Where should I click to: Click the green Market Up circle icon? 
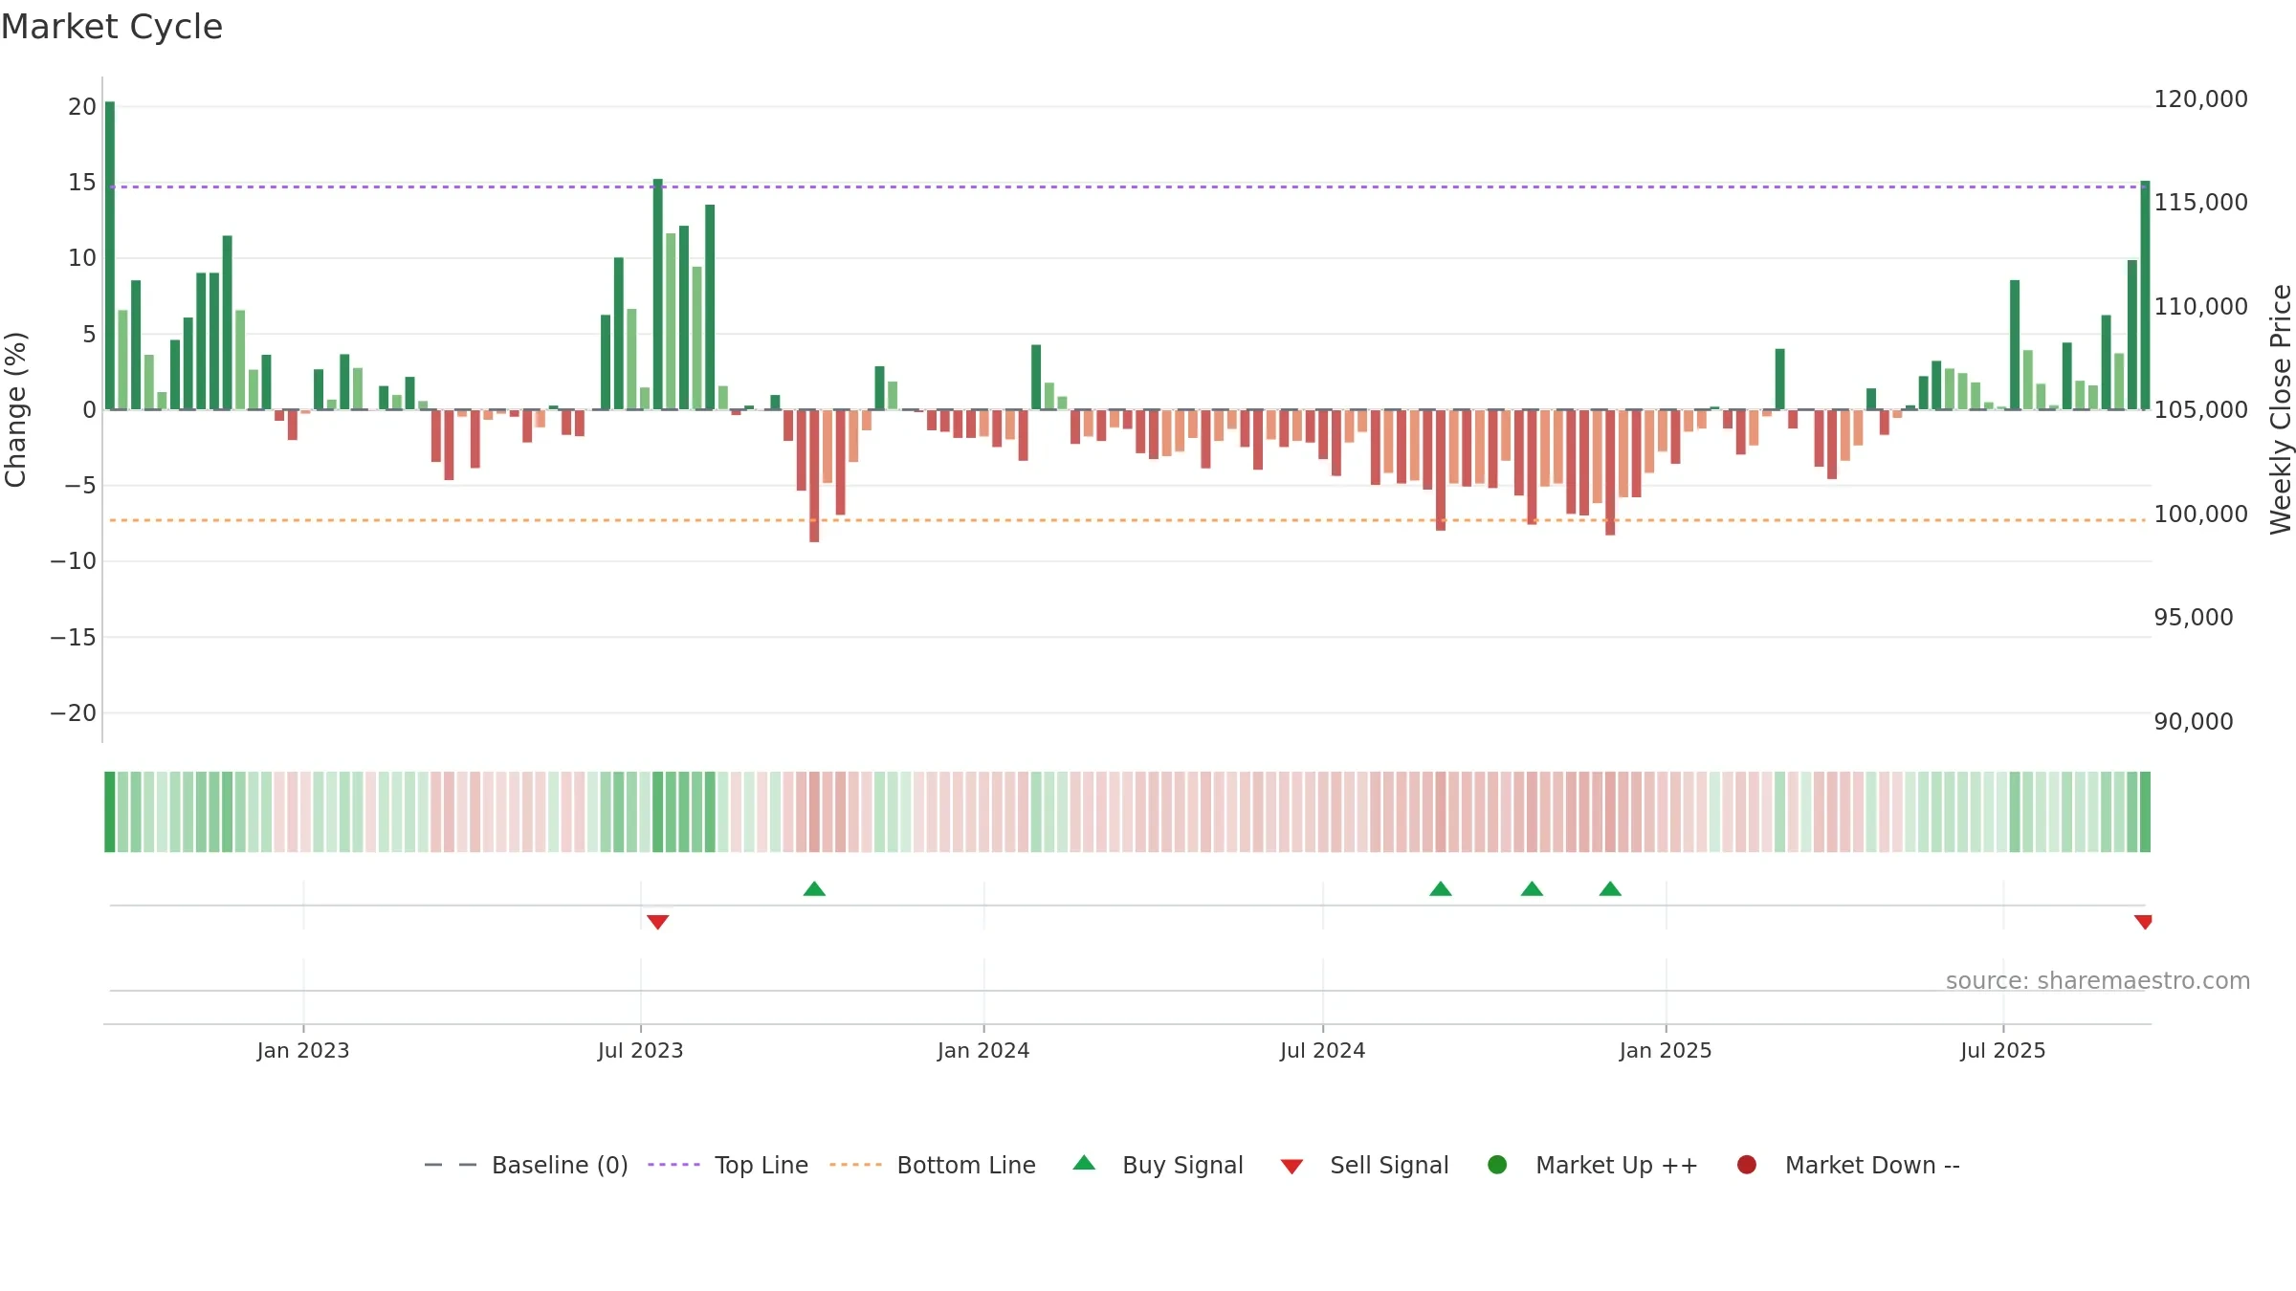1497,1165
